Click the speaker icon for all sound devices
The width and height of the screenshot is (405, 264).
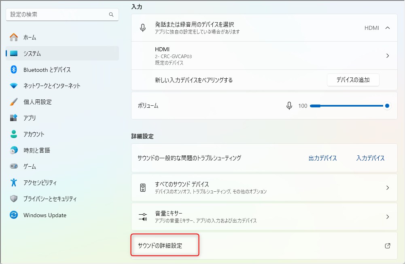[x=143, y=188]
